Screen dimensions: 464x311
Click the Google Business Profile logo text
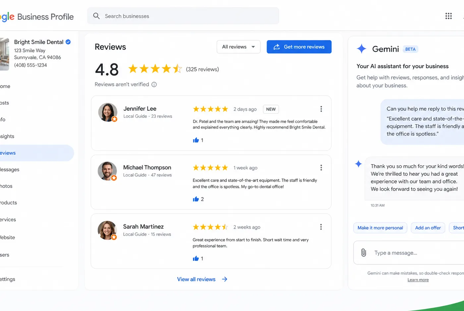(x=37, y=17)
